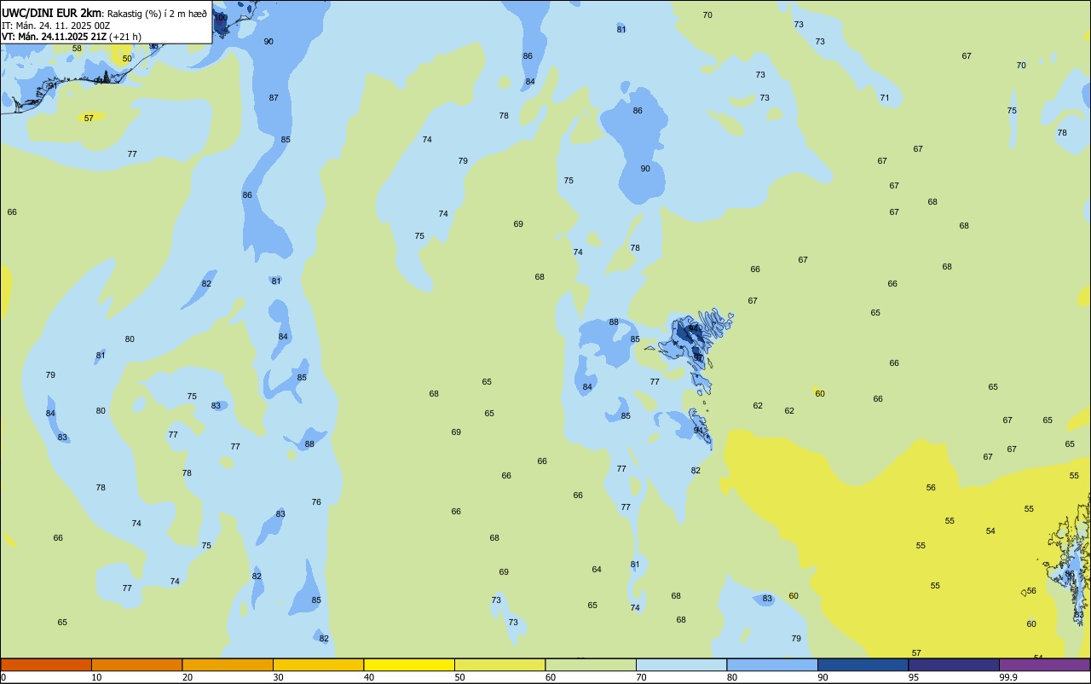
Task: Click the map value '50' in yellow patch
Action: click(127, 59)
